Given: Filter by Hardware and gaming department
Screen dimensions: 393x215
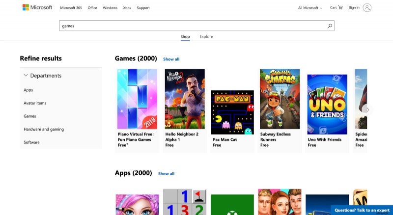Looking at the screenshot, I should 44,129.
